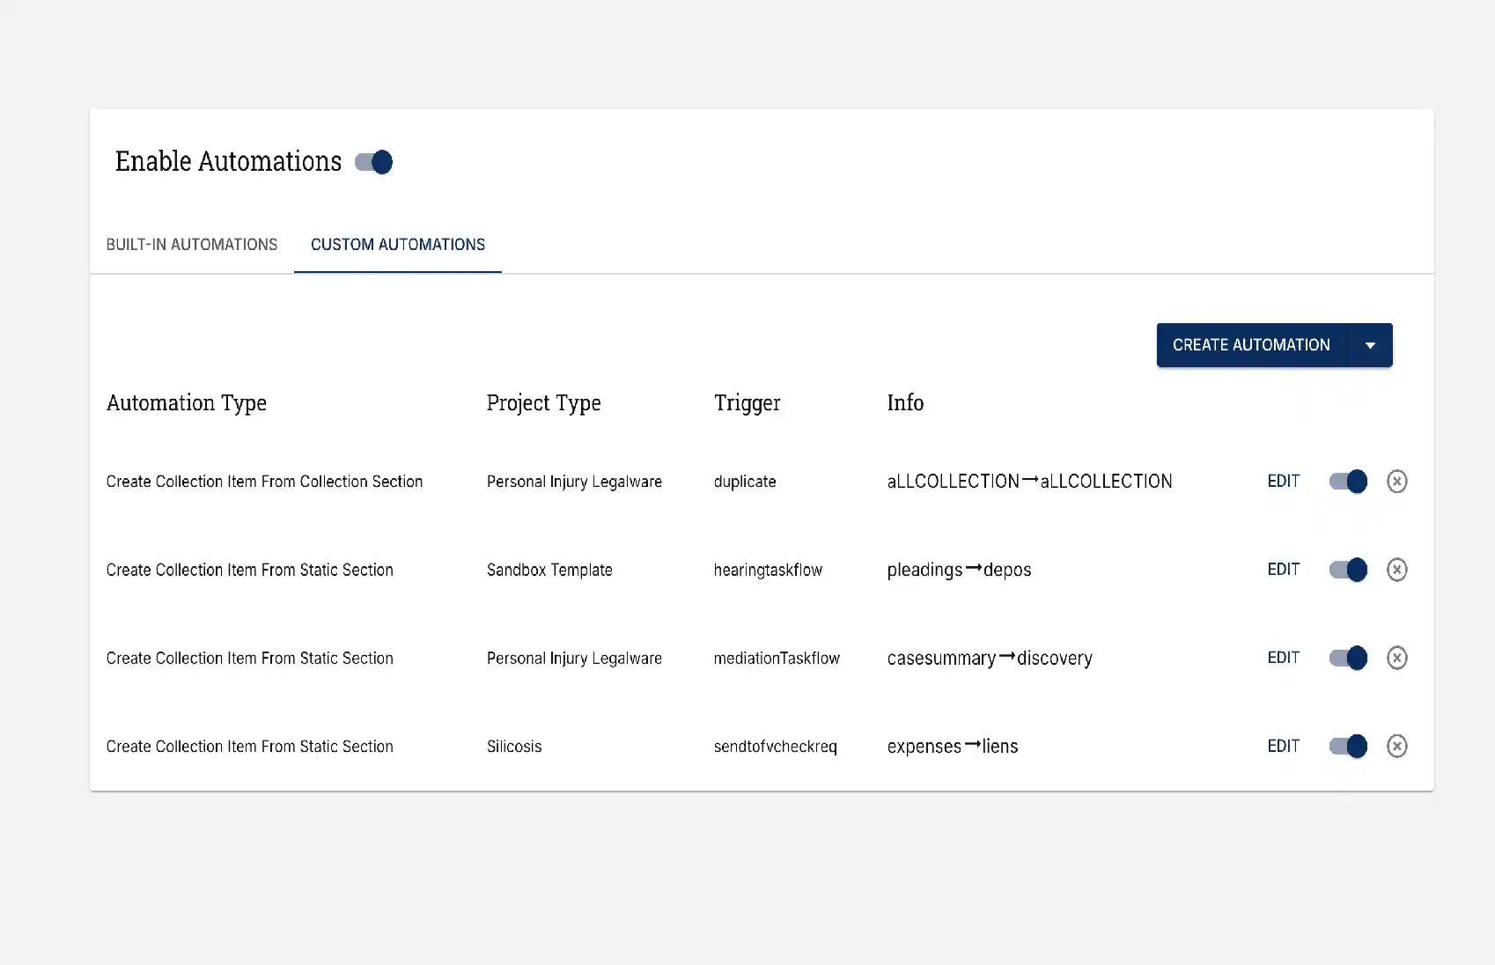The image size is (1495, 965).
Task: Click the 'Silicosis' project type cell
Action: pos(514,747)
